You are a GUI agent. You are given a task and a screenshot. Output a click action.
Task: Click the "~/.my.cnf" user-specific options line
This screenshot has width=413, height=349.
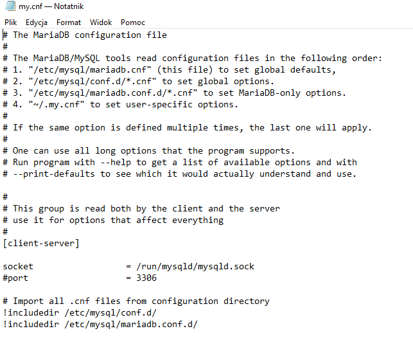click(122, 104)
